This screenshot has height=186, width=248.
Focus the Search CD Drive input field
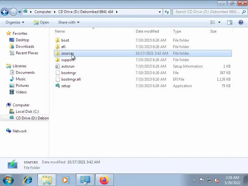click(210, 12)
